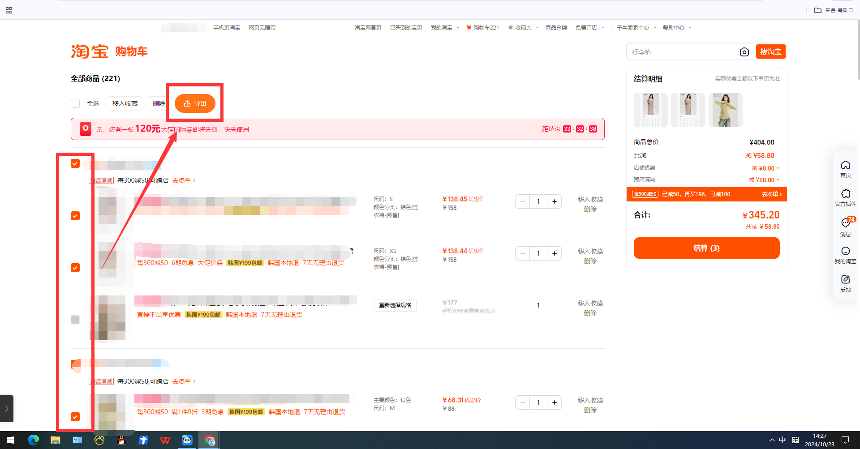Click the 淘宝 logo

(x=89, y=51)
